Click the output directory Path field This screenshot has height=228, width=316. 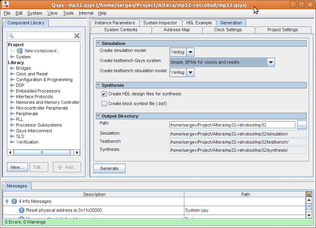click(x=232, y=125)
